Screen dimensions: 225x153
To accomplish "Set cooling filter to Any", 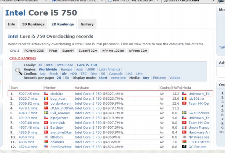I will click(42, 73).
